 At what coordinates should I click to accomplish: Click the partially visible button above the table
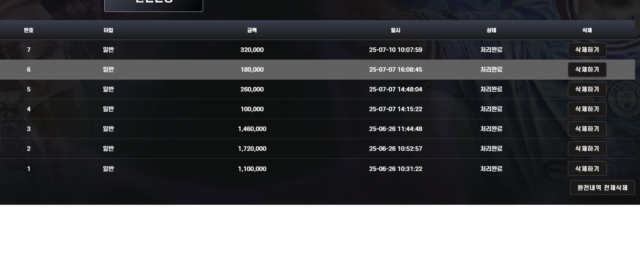click(x=154, y=4)
